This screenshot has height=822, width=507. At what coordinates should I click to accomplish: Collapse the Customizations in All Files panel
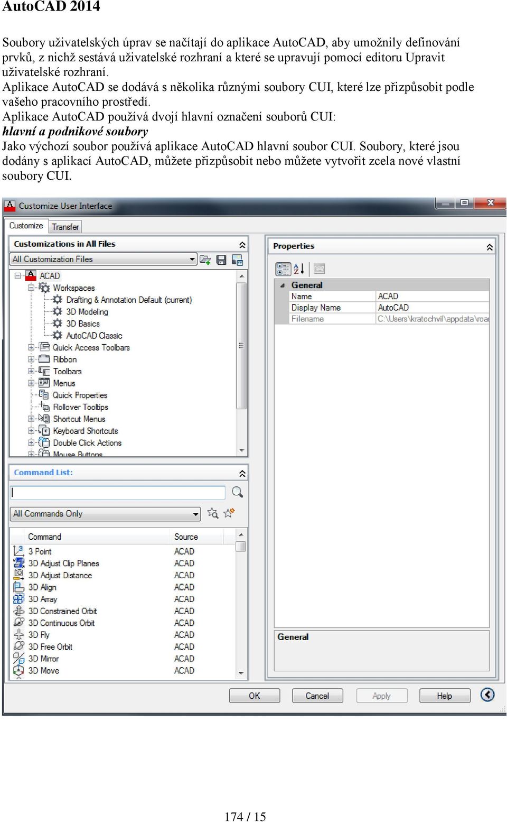pyautogui.click(x=242, y=245)
